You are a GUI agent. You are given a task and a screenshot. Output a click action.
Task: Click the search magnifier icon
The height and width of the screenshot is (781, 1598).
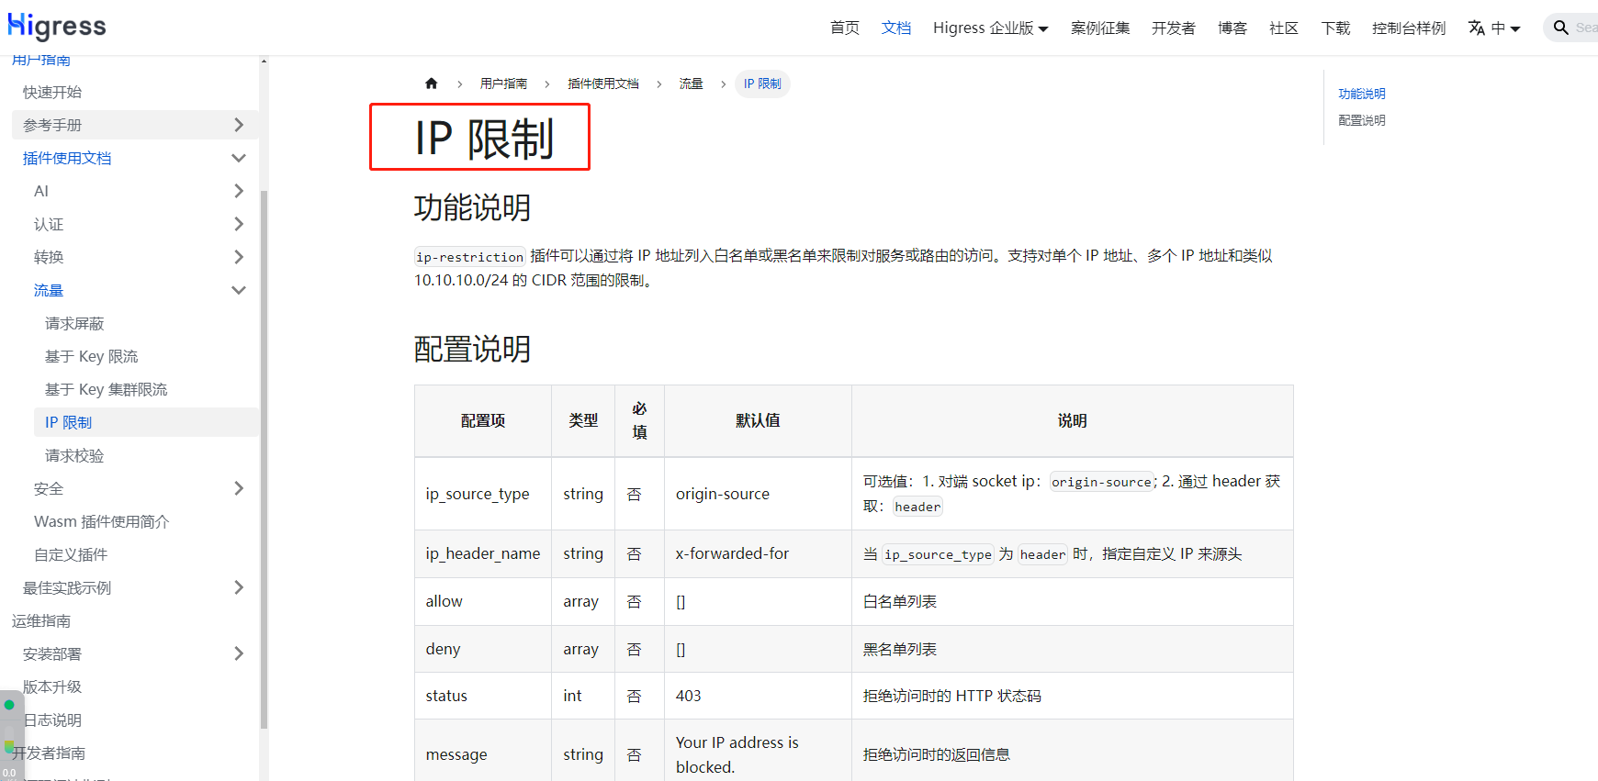pos(1560,28)
